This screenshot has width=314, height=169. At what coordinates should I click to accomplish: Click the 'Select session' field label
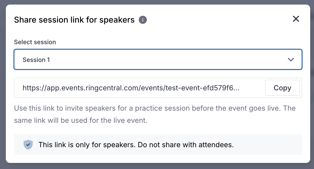point(35,42)
